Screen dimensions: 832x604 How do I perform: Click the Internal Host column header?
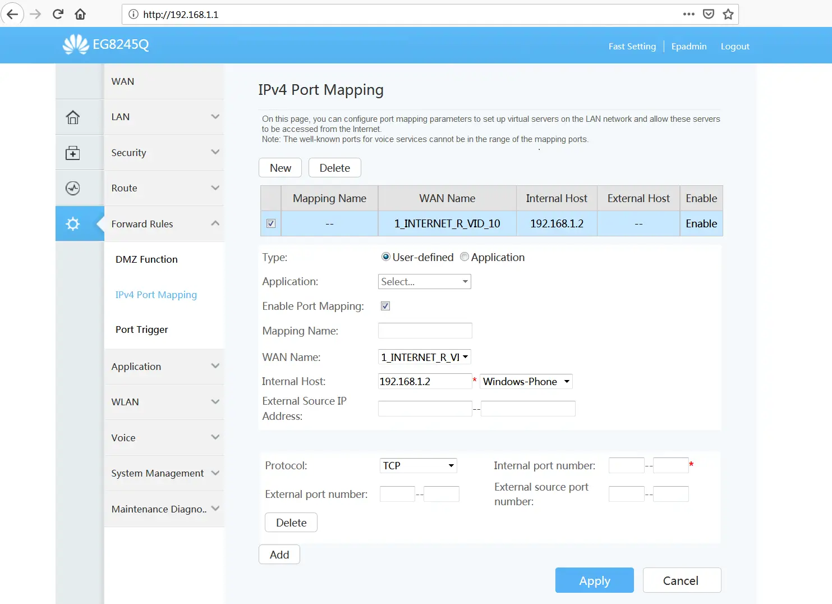pos(557,198)
